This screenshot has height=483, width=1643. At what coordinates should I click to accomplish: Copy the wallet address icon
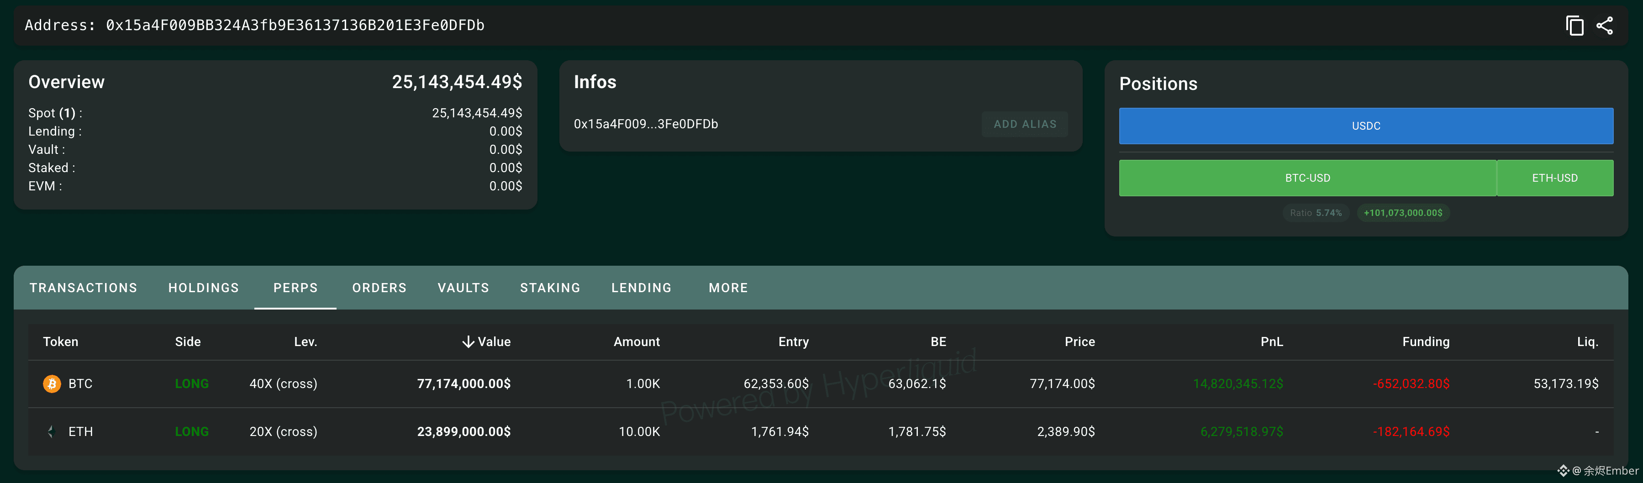[1574, 26]
